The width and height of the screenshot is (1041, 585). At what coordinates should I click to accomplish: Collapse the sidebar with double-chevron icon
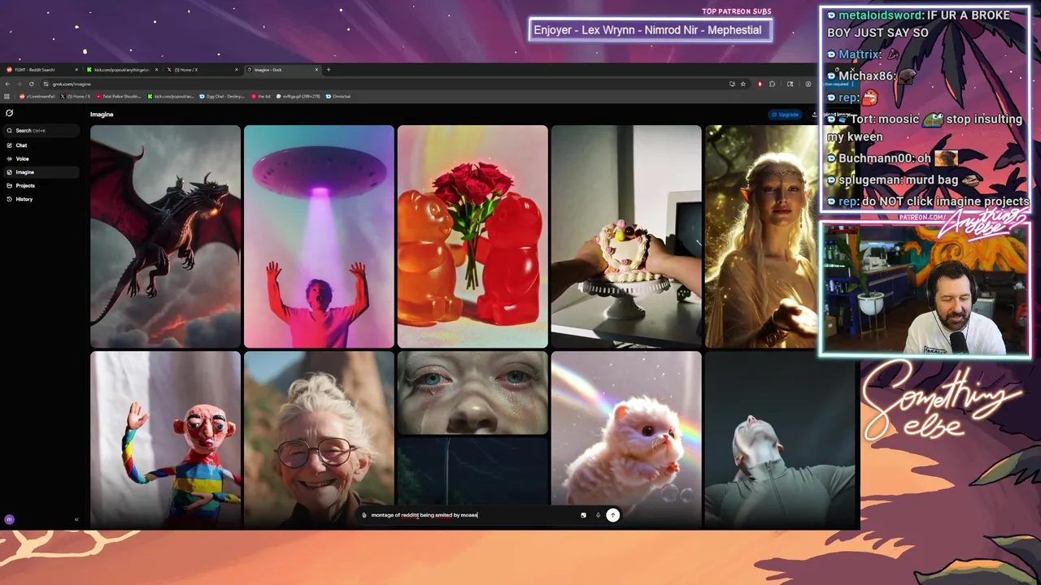76,519
